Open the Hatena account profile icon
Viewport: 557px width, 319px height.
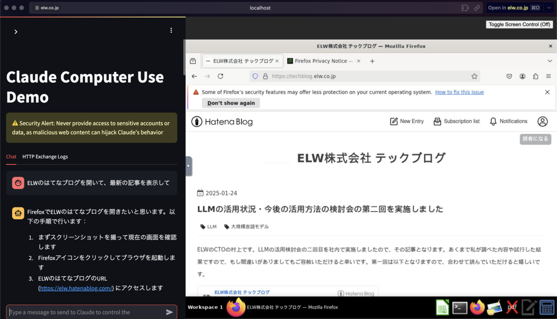coord(542,121)
